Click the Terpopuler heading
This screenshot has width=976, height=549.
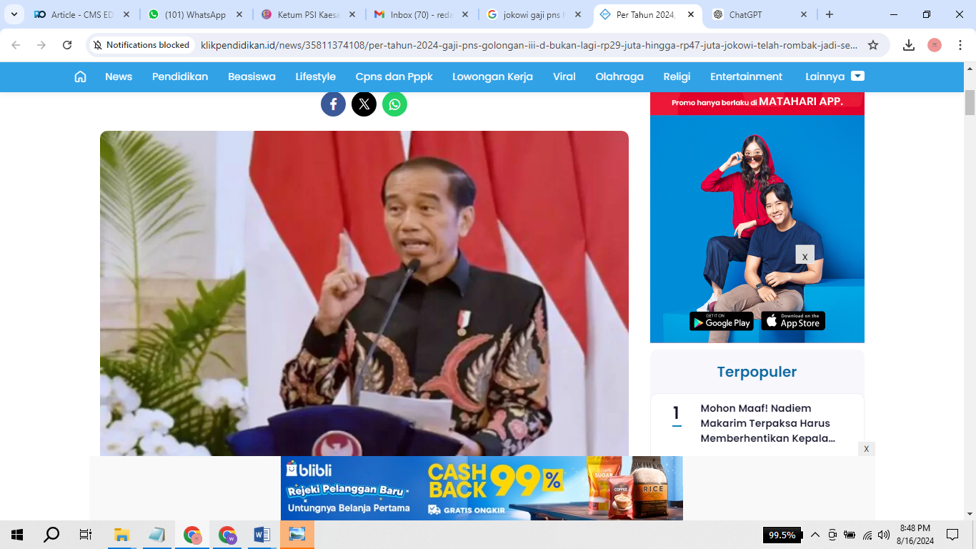pos(757,372)
